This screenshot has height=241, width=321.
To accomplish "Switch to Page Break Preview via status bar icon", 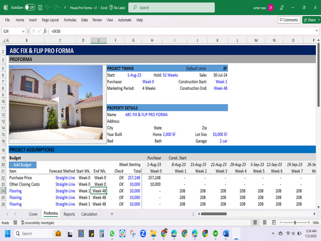I will (x=274, y=222).
